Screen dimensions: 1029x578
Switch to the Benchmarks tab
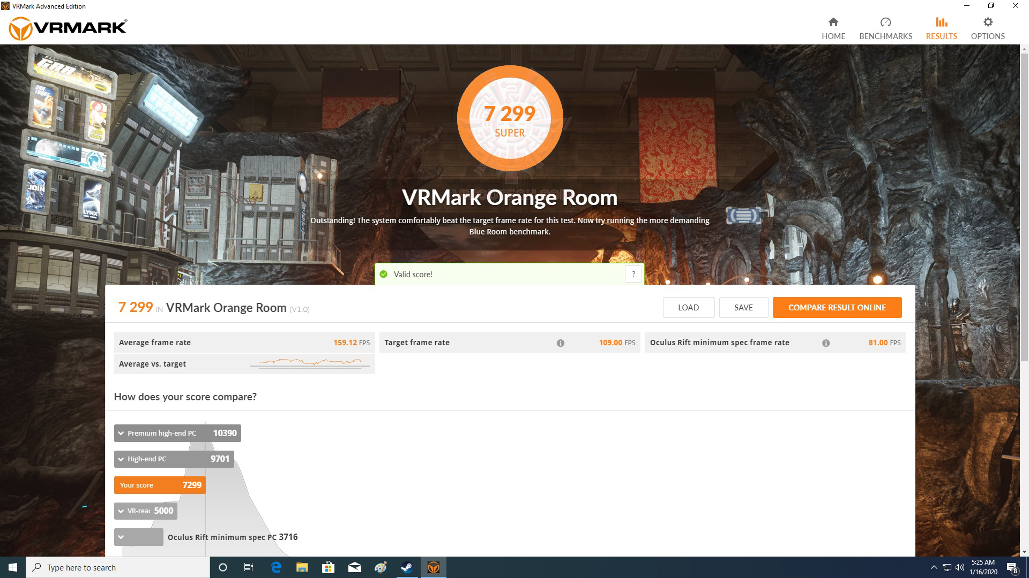[885, 27]
